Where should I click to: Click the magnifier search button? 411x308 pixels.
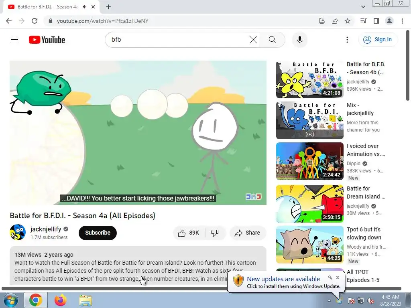click(273, 40)
